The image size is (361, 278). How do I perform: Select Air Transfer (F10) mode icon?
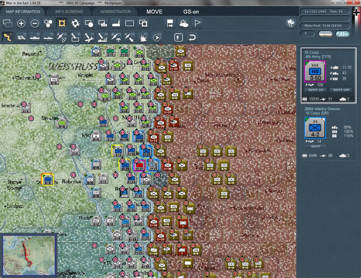[x=129, y=37]
